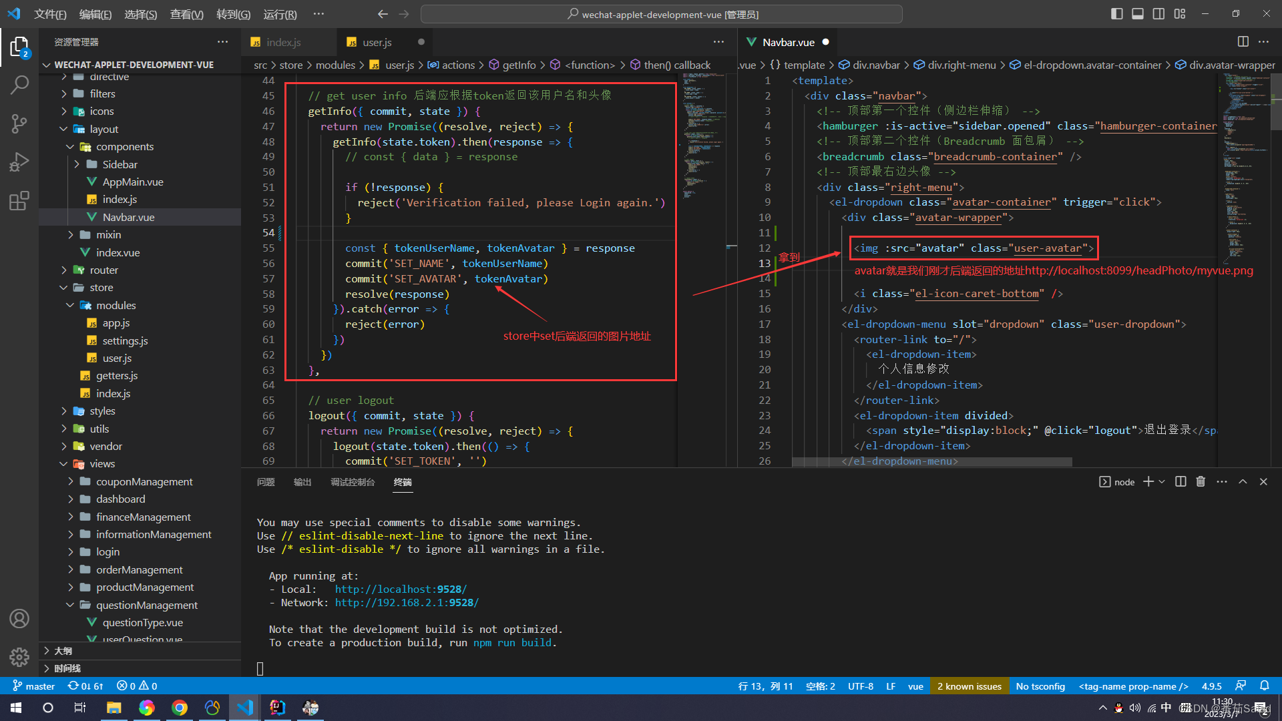The width and height of the screenshot is (1282, 721).
Task: Click the Source Control icon in sidebar
Action: tap(19, 122)
